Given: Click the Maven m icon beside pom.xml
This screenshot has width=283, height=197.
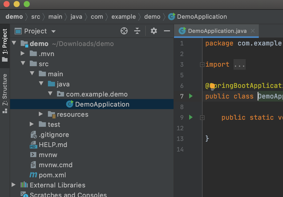Looking at the screenshot, I should pos(33,175).
